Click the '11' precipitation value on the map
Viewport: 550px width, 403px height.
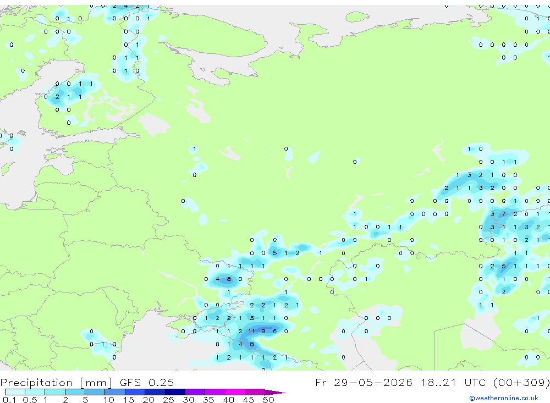[x=251, y=331]
